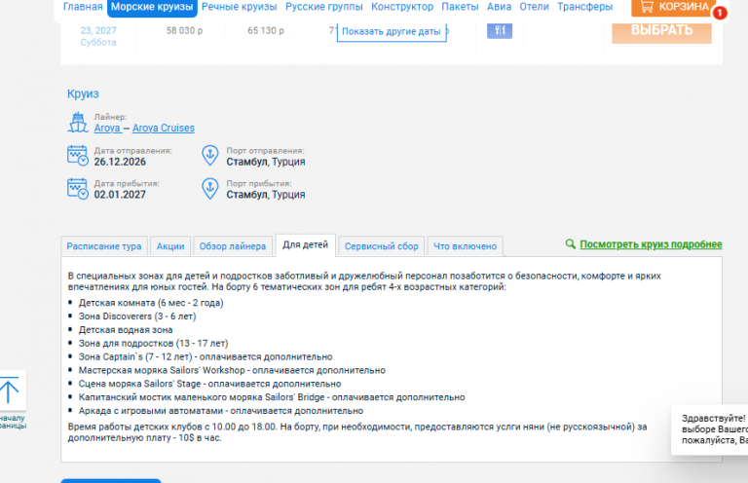Viewport: 748px width, 483px height.
Task: Switch to the Сервисный сбор tab
Action: tap(381, 246)
